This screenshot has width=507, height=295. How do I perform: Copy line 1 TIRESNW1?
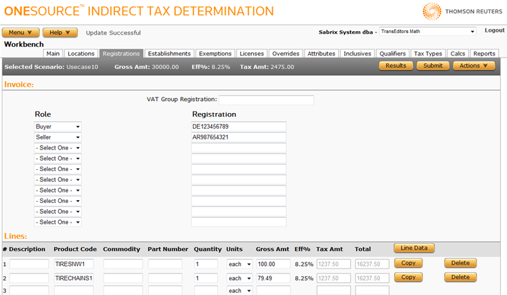coord(407,263)
